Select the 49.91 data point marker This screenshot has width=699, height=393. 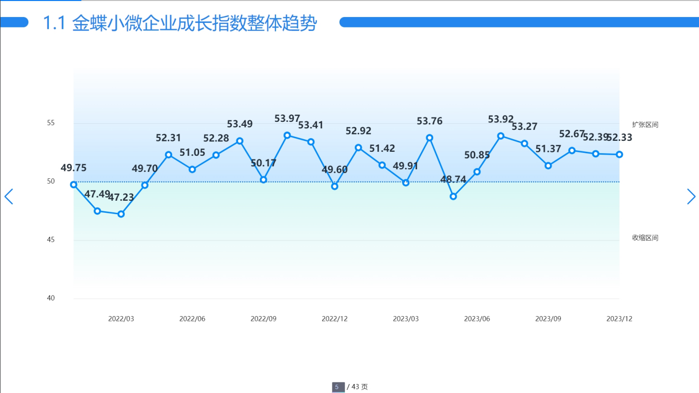click(x=406, y=183)
